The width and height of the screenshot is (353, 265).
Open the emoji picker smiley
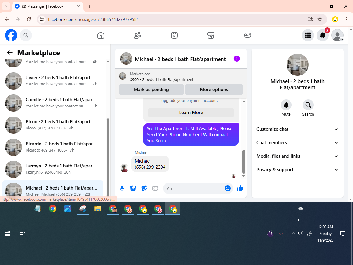[228, 188]
